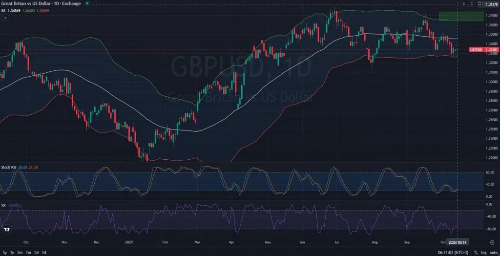This screenshot has height=256, width=500.
Task: Click the TradingView logo on the chart
Action: point(7,230)
